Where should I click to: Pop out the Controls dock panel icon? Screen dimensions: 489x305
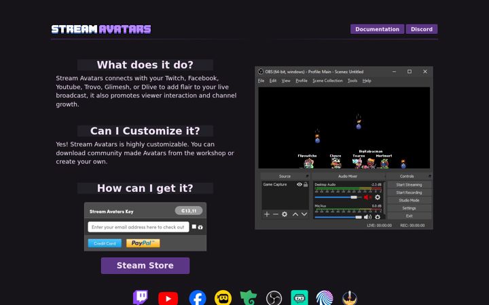coord(430,176)
